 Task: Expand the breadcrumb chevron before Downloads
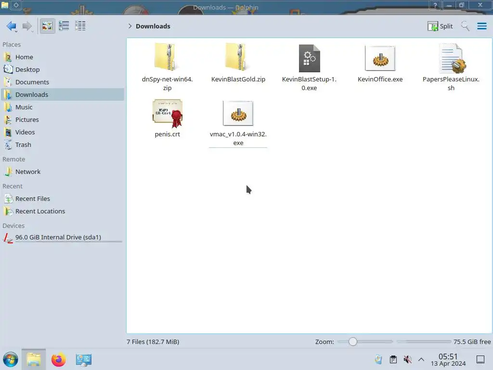(x=130, y=26)
